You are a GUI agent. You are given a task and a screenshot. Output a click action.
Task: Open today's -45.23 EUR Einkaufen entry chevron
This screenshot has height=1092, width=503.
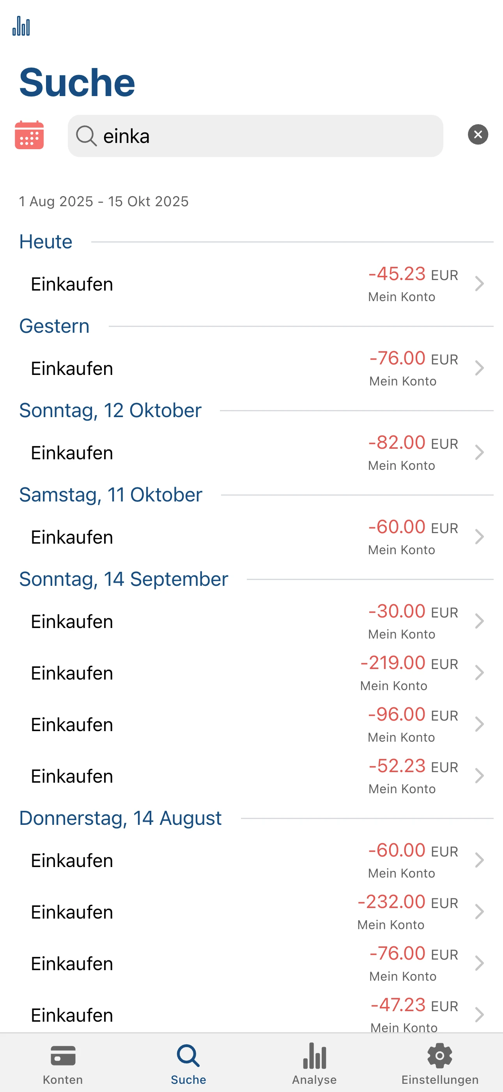pos(479,284)
